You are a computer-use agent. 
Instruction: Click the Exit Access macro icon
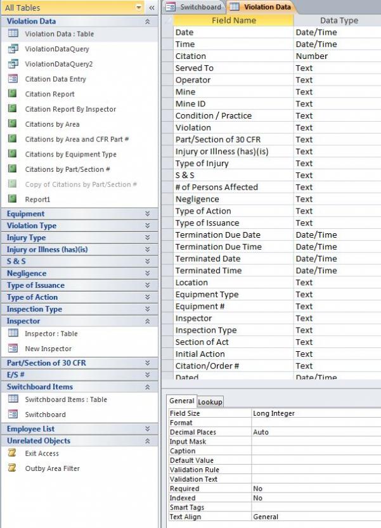[12, 453]
